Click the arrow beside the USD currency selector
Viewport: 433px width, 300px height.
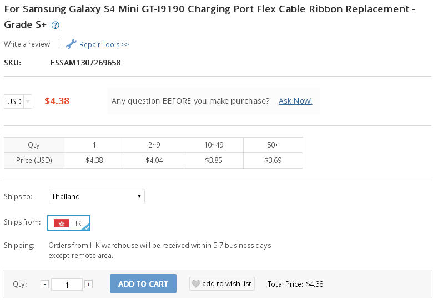tap(28, 101)
